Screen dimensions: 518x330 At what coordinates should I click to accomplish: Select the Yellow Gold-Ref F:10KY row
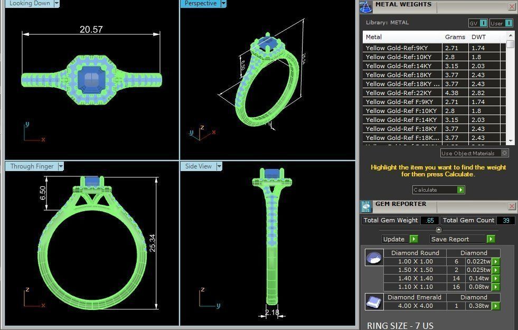[434, 111]
